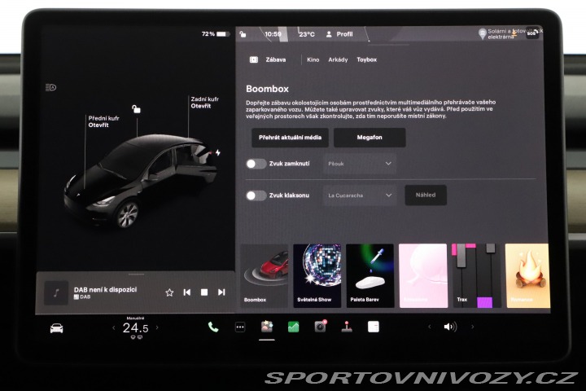Skip to next track
The height and width of the screenshot is (391, 586).
click(x=221, y=292)
